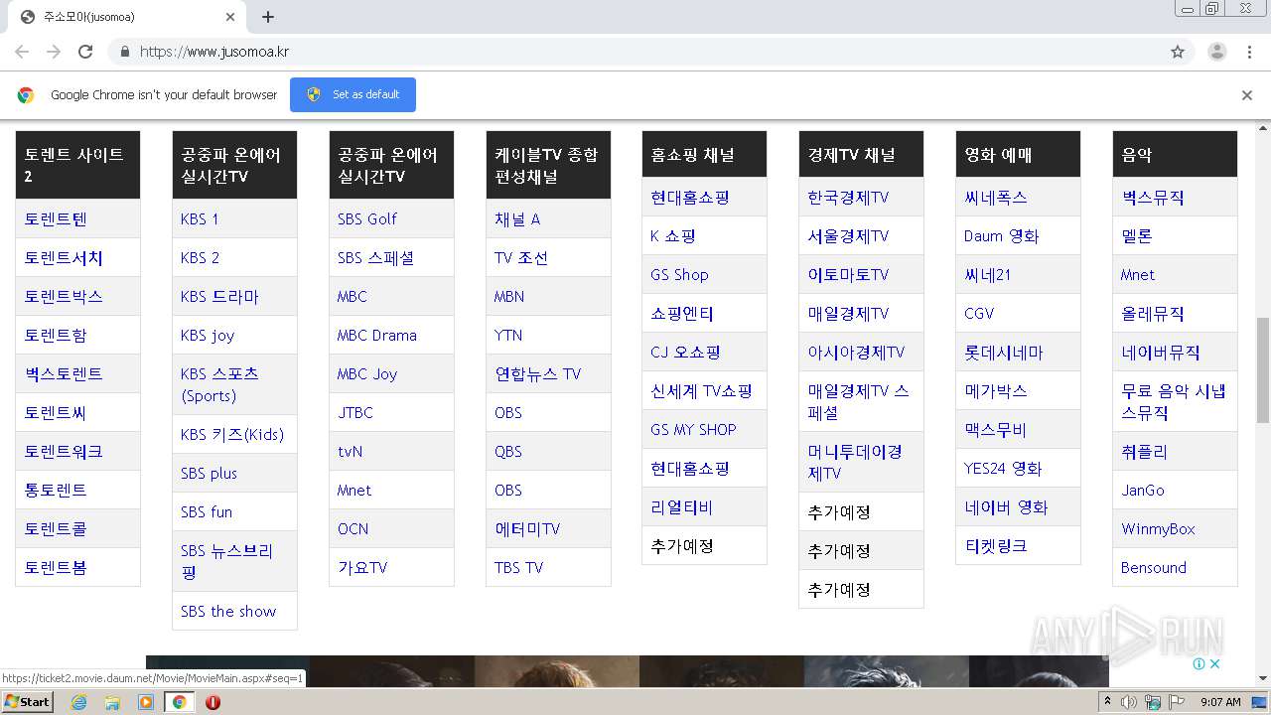Image resolution: width=1271 pixels, height=715 pixels.
Task: Open the 메가박스 link
Action: pos(996,390)
